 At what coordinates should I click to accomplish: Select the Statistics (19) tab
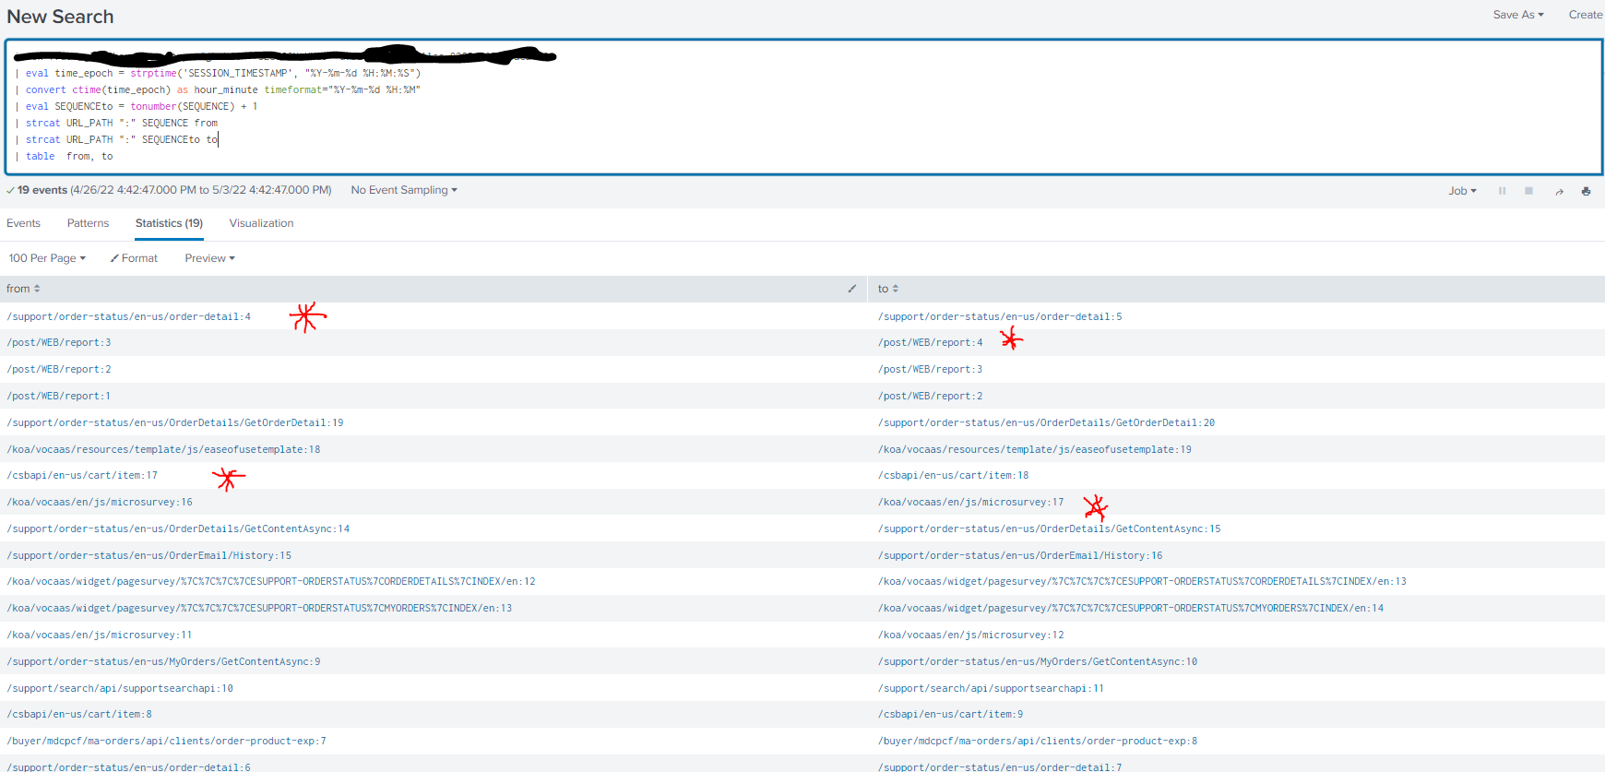click(169, 223)
